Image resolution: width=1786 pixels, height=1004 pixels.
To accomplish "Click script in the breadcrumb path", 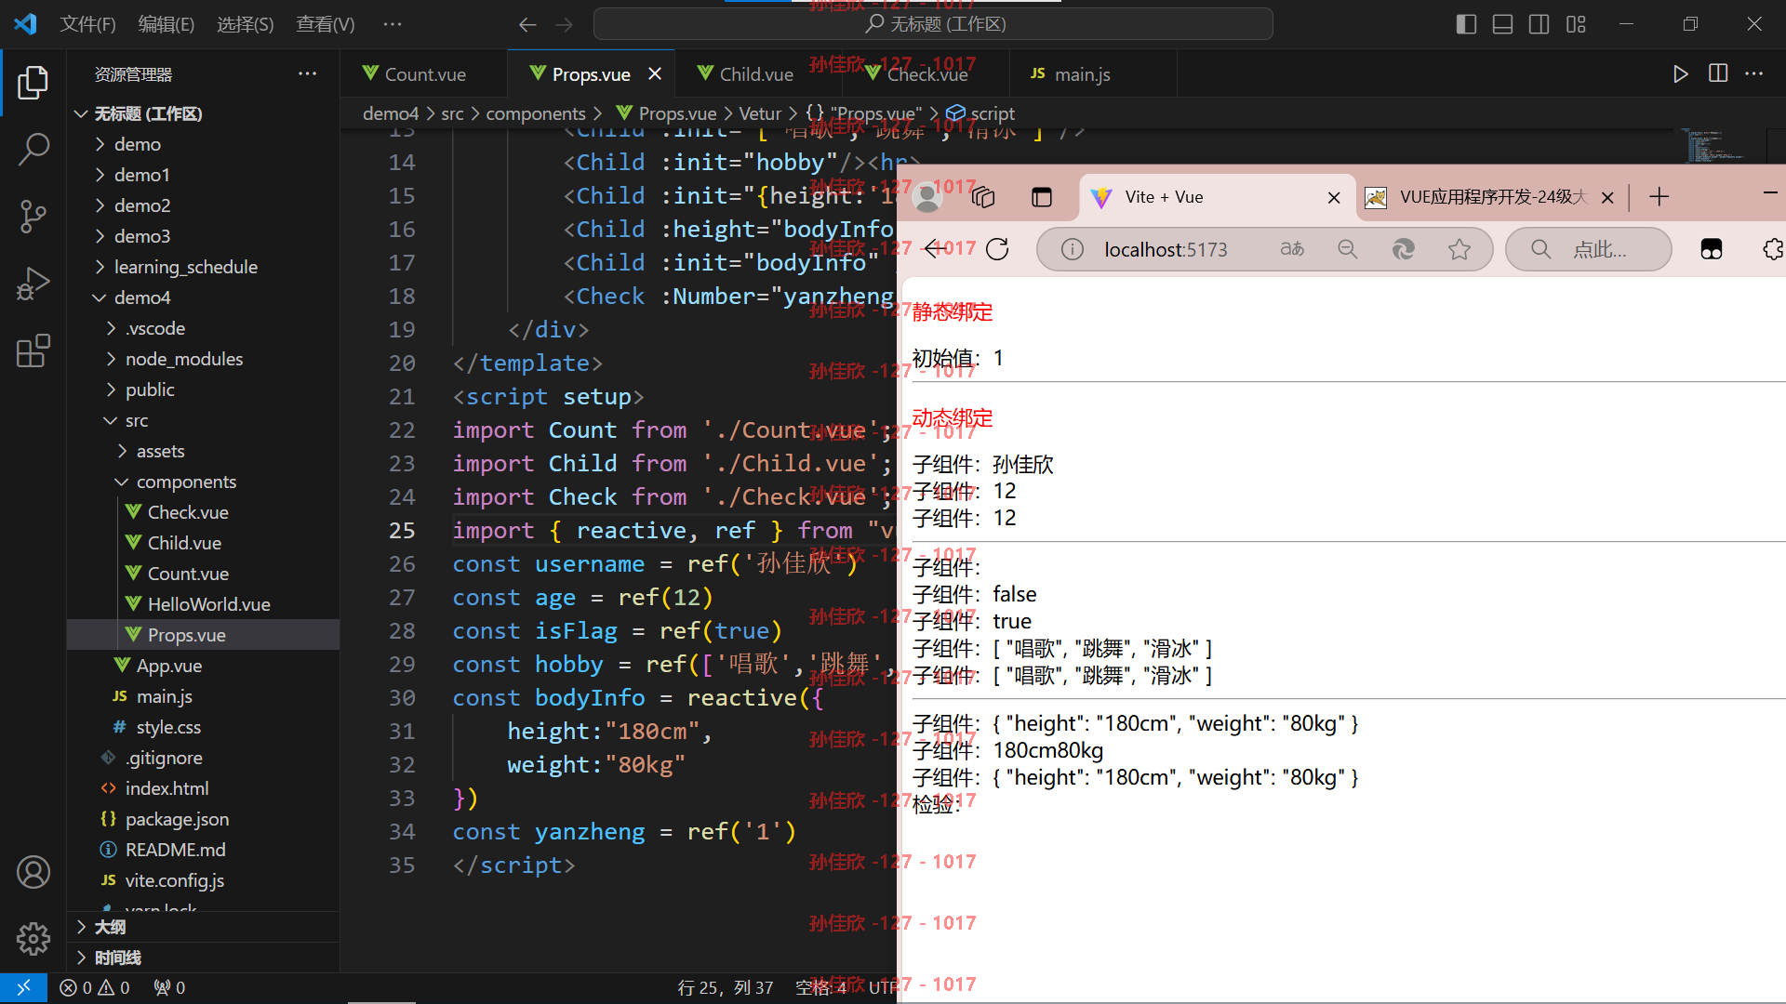I will (993, 113).
